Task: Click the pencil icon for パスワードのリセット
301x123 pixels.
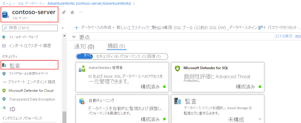Action: (x=261, y=28)
